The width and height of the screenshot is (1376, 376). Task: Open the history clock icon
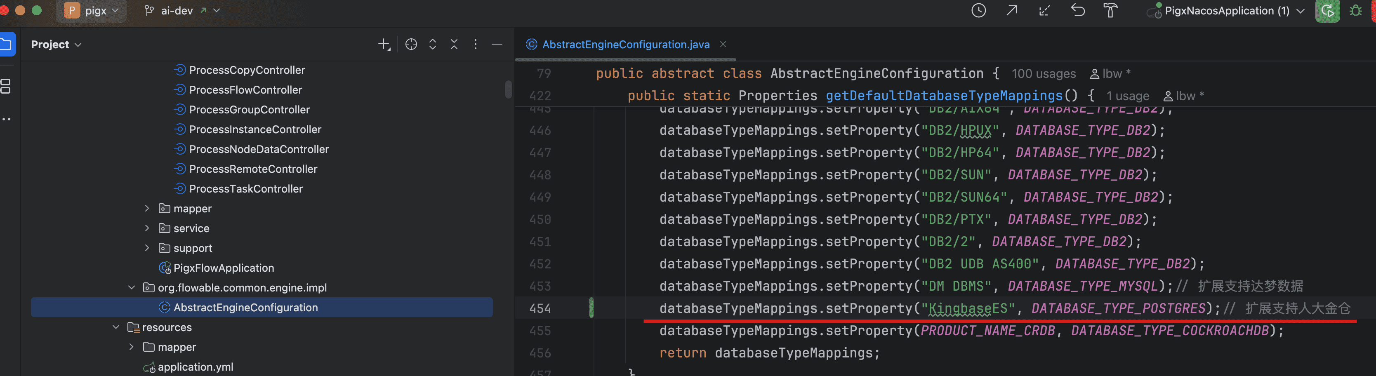978,11
